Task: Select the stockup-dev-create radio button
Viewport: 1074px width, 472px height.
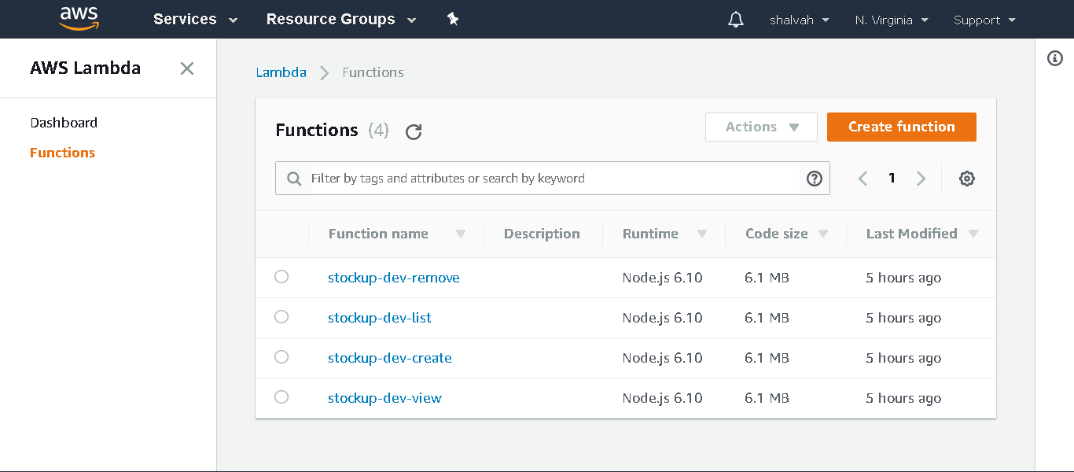Action: (281, 357)
